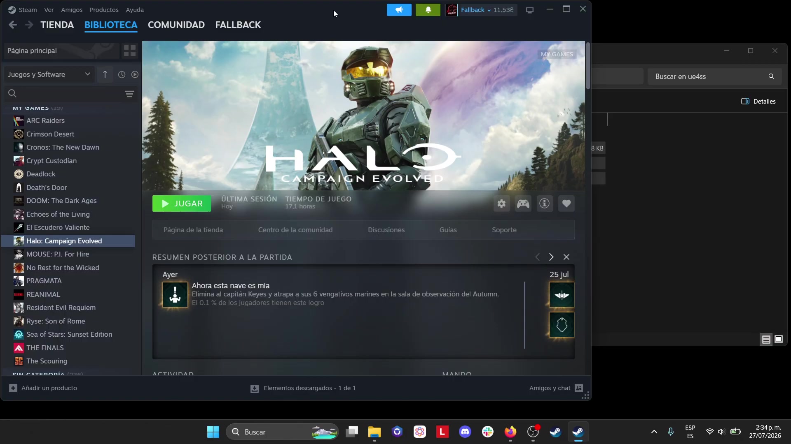Image resolution: width=791 pixels, height=444 pixels.
Task: Open downloads manager icon
Action: (255, 388)
